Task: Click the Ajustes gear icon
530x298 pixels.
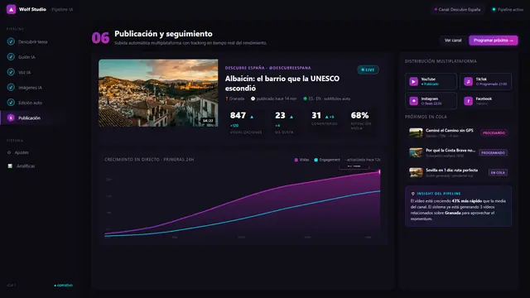Action: pos(9,152)
